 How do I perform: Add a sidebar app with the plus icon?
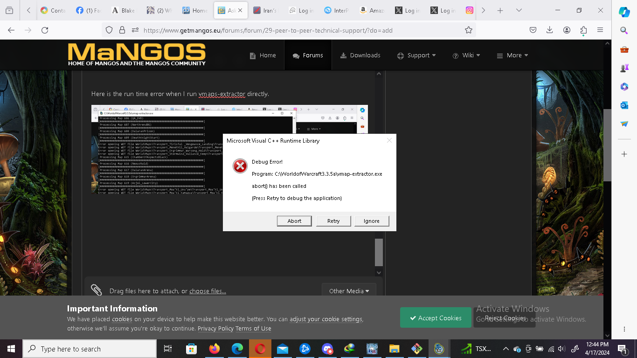click(624, 154)
